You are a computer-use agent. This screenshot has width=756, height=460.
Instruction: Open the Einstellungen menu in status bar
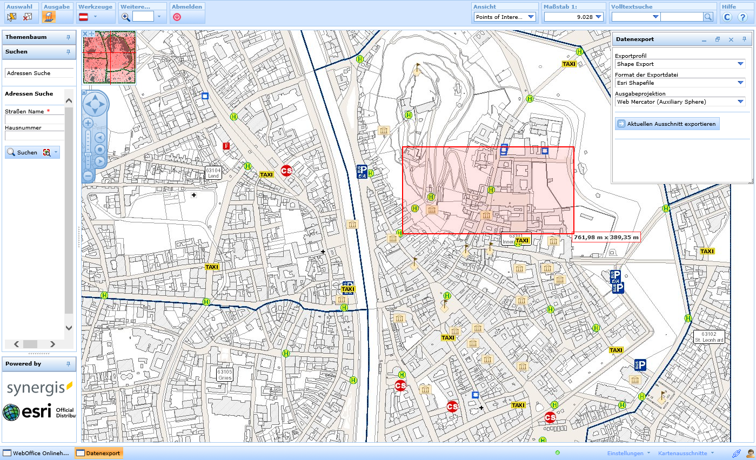point(628,453)
